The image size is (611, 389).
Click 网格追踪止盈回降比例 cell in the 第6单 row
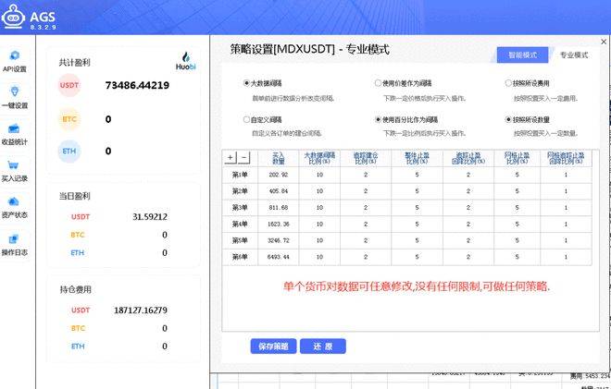point(566,257)
